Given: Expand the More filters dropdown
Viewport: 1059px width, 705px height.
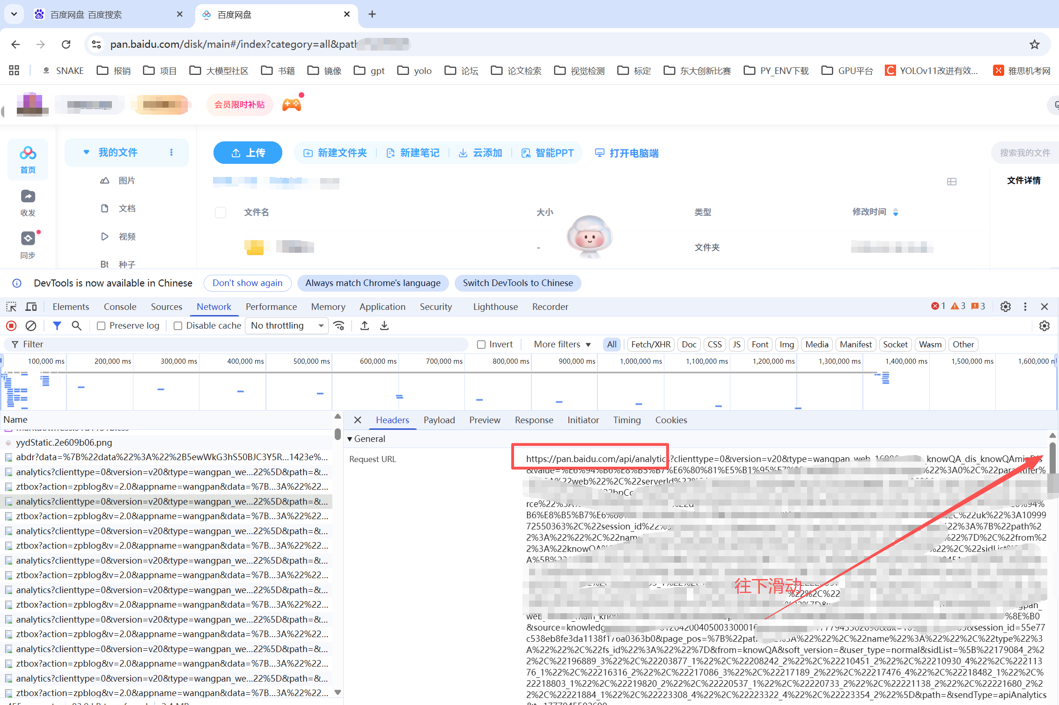Looking at the screenshot, I should pyautogui.click(x=562, y=345).
